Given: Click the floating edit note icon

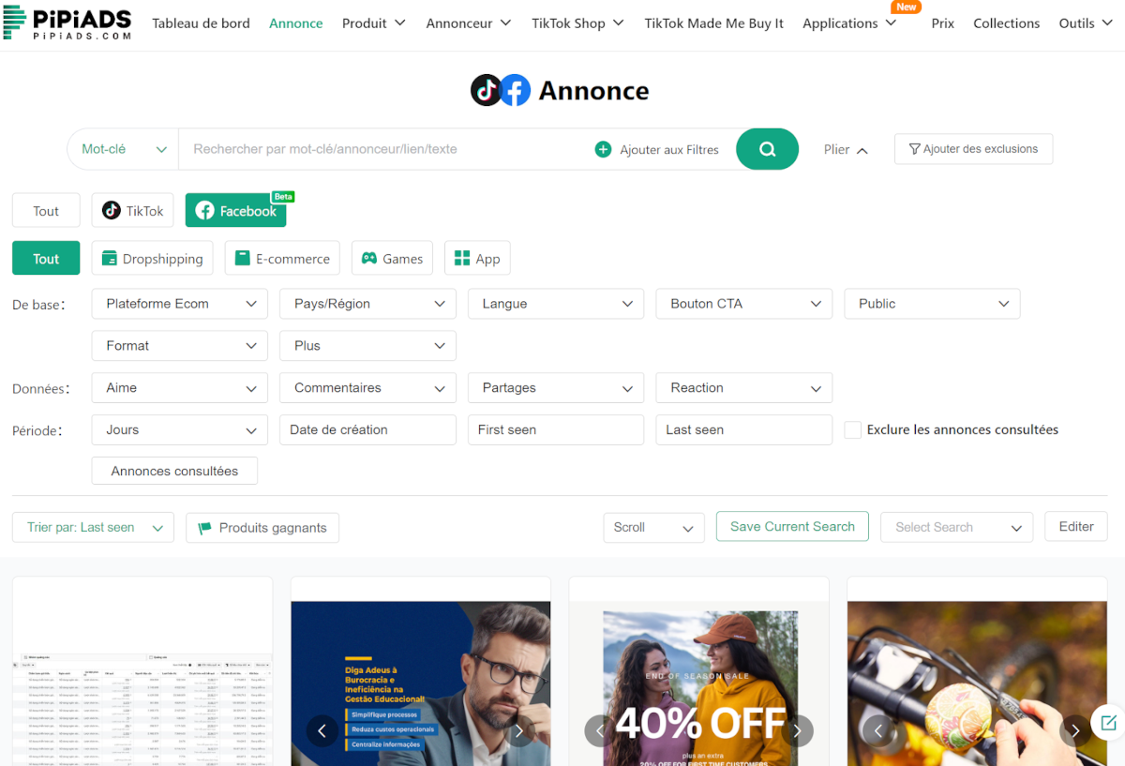Looking at the screenshot, I should point(1108,723).
